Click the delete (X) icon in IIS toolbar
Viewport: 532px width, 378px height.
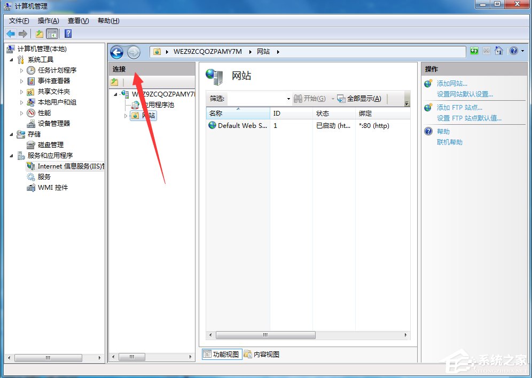[486, 51]
